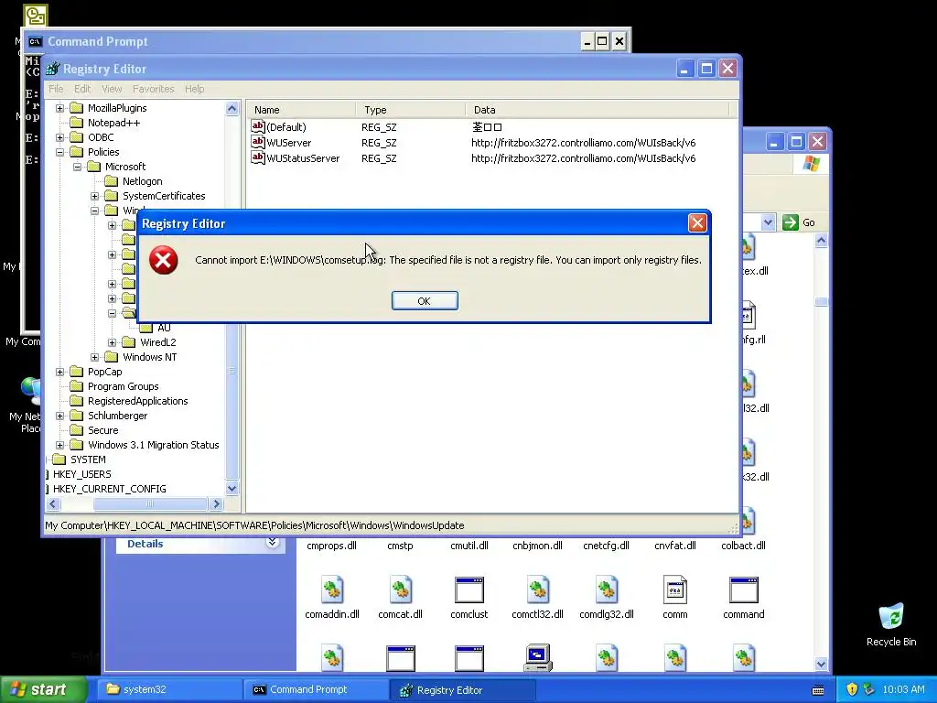
Task: Select the comm file icon
Action: tap(674, 589)
